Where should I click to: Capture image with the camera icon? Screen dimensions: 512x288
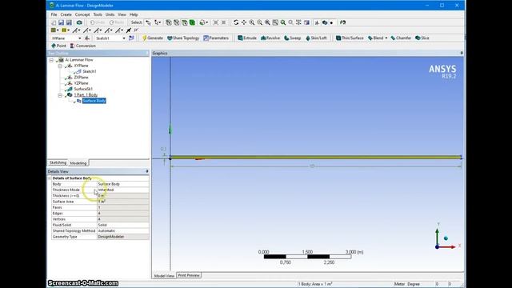pos(79,22)
